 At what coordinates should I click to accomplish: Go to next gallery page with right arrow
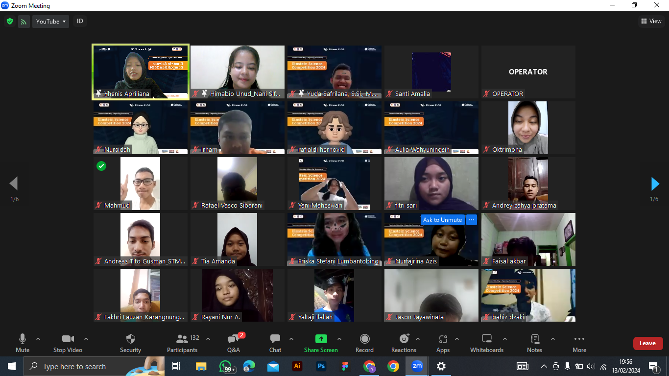click(655, 184)
